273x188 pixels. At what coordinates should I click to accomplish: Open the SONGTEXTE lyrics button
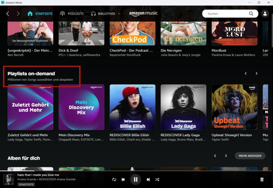coord(26,185)
